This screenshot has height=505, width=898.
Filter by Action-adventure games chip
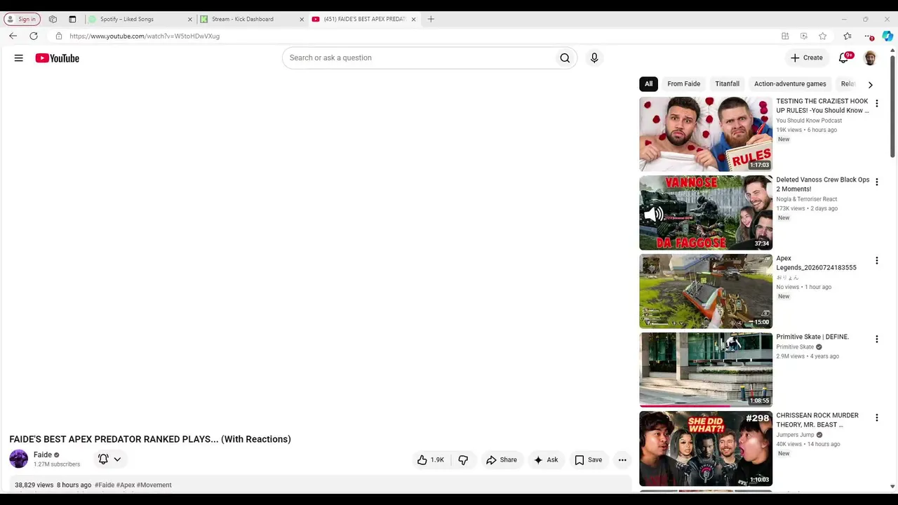point(790,84)
